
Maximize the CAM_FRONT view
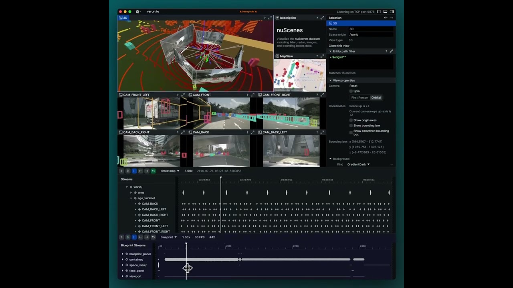click(x=252, y=95)
